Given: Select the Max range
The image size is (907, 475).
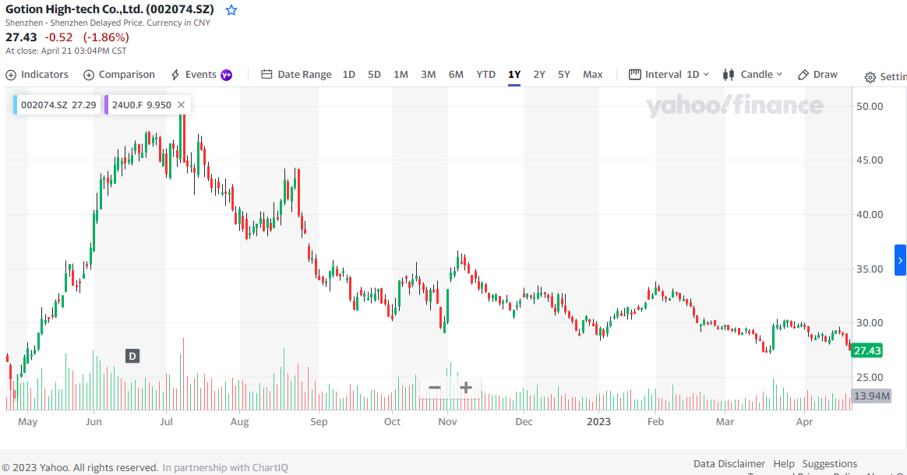Looking at the screenshot, I should tap(593, 75).
